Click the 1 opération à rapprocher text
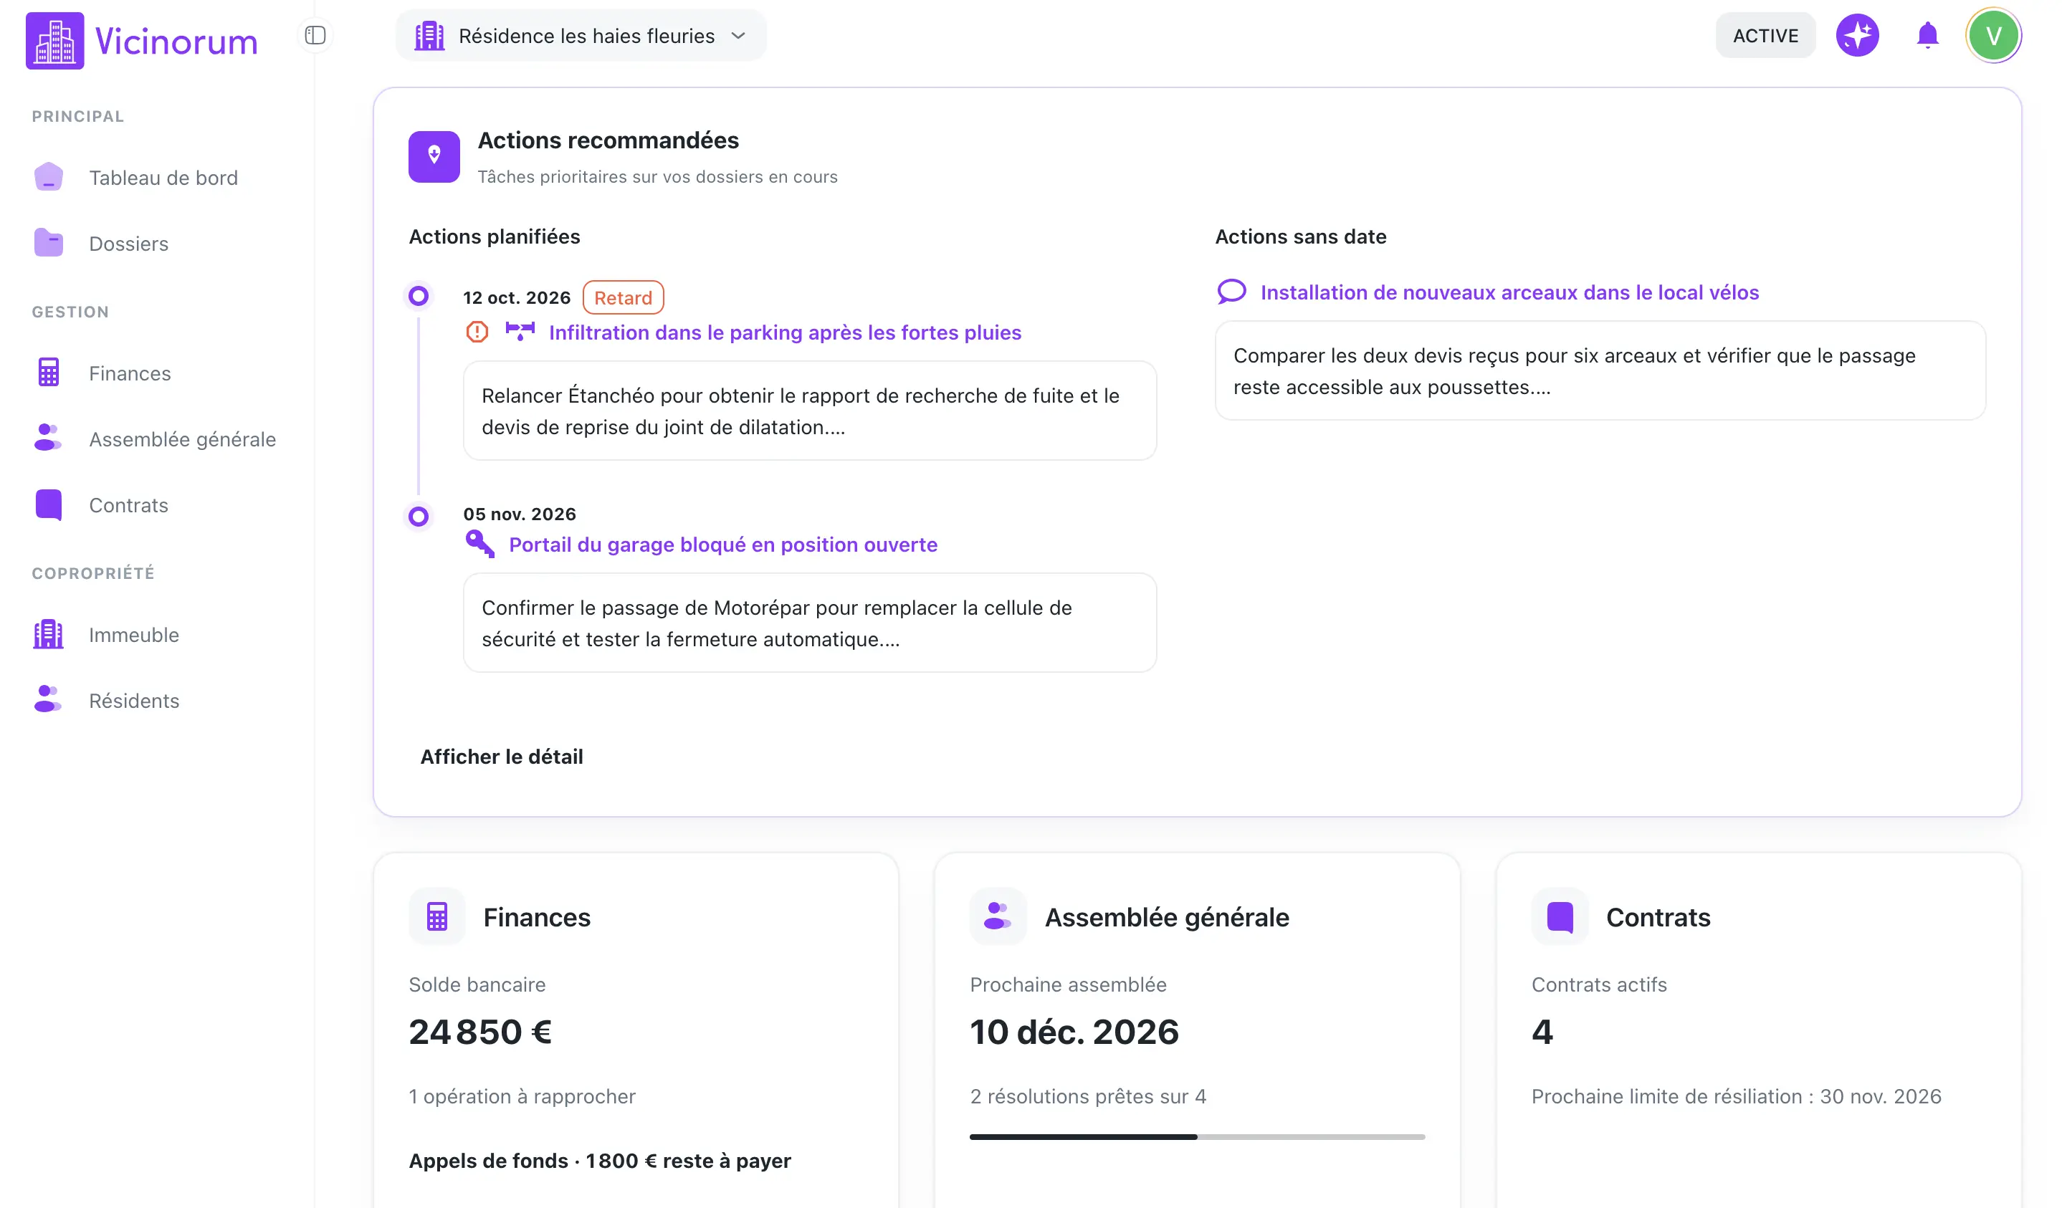2062x1208 pixels. 522,1097
